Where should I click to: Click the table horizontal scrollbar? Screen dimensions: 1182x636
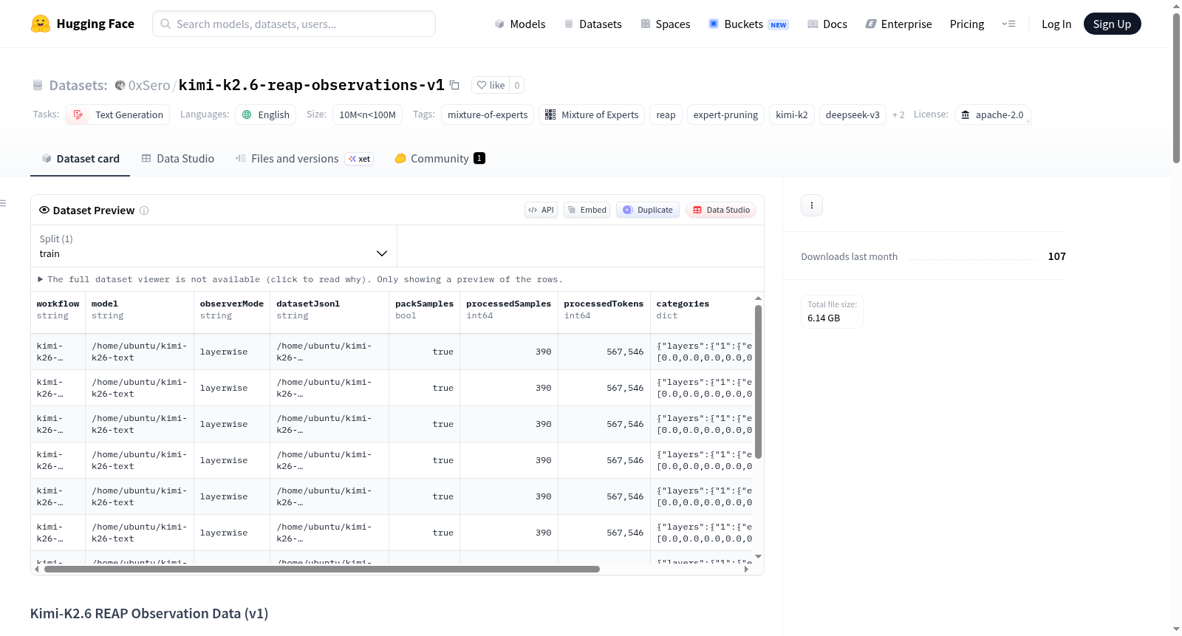coord(322,569)
